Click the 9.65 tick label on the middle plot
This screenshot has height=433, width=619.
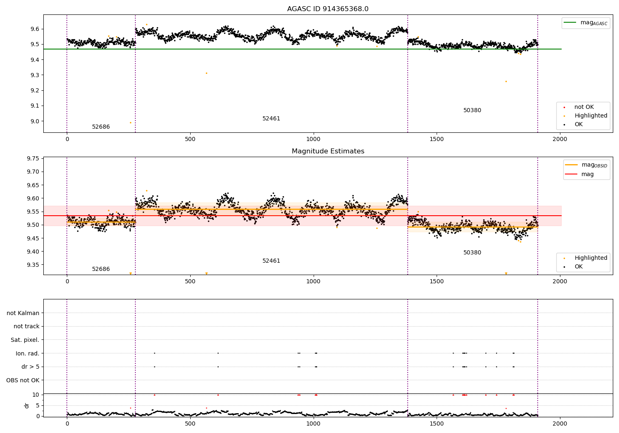(33, 185)
